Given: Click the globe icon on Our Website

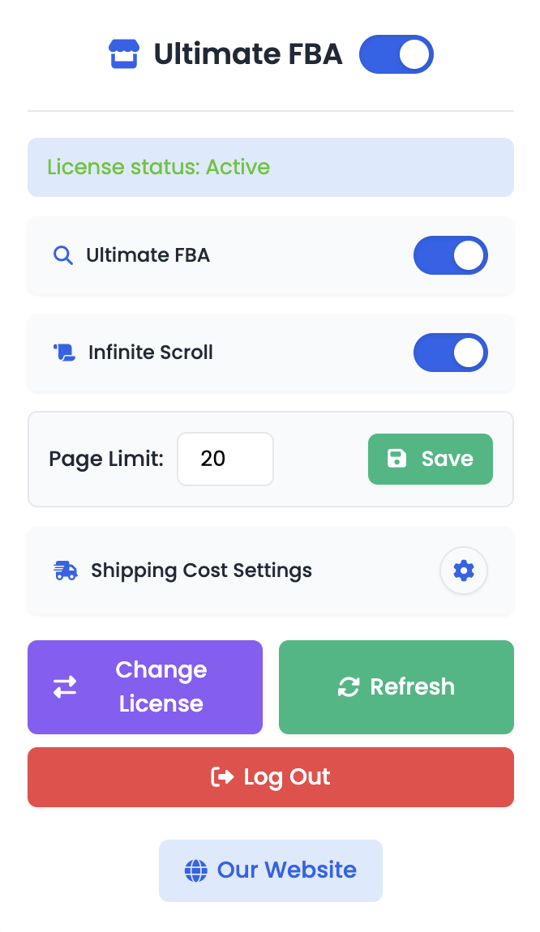Looking at the screenshot, I should [195, 870].
